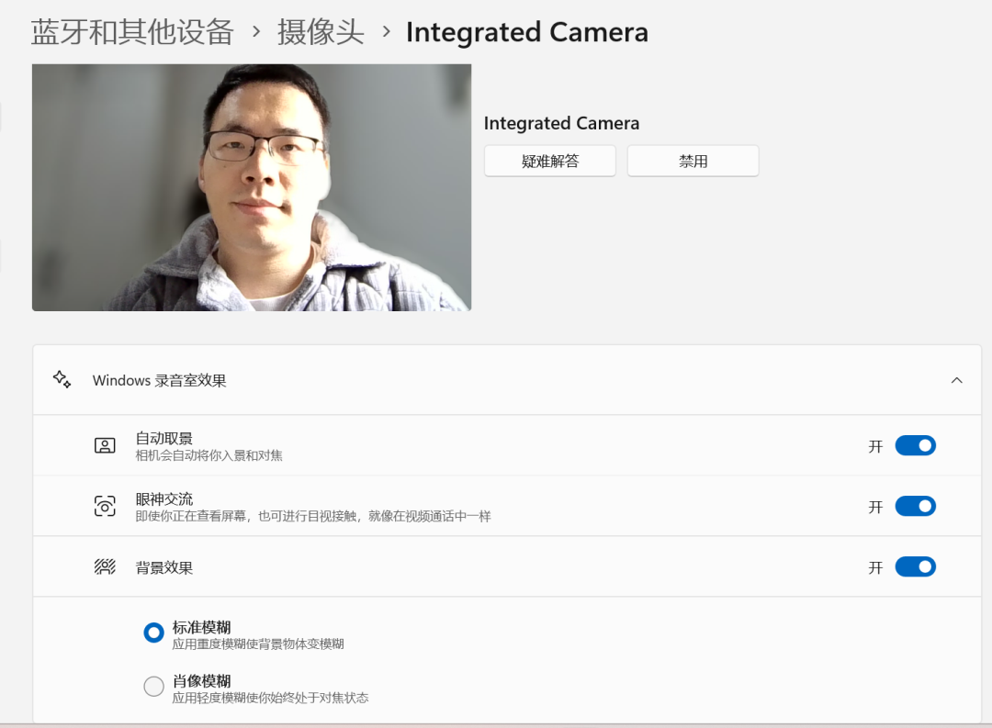
Task: Go back to 蓝牙和其他设备 breadcrumb
Action: click(x=132, y=31)
